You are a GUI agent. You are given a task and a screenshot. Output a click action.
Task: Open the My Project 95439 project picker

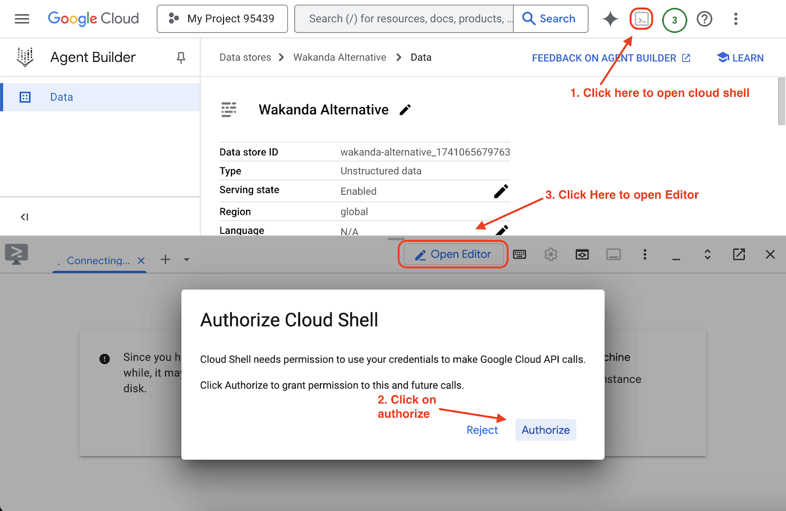tap(222, 19)
